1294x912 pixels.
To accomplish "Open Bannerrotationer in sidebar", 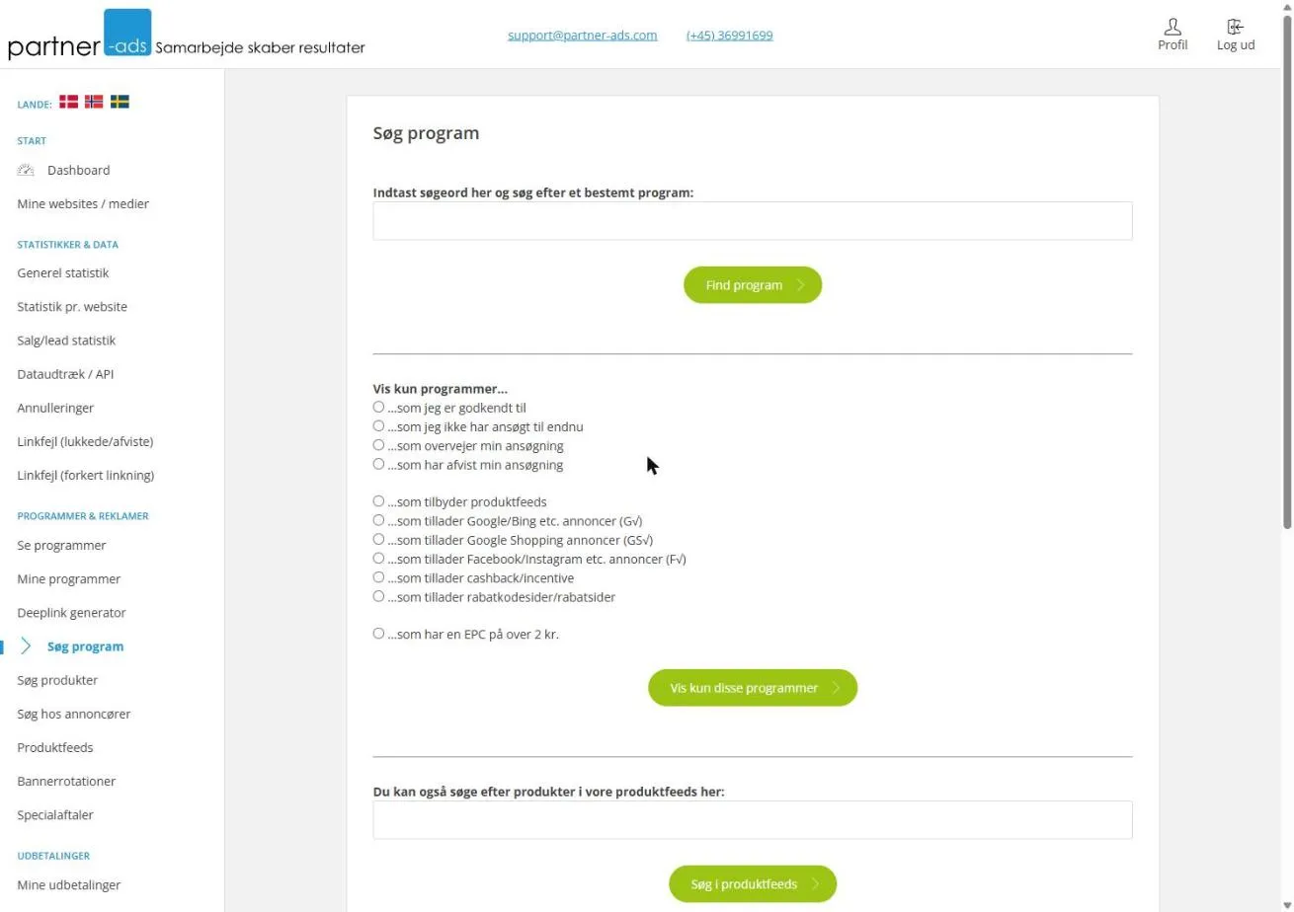I will 66,781.
